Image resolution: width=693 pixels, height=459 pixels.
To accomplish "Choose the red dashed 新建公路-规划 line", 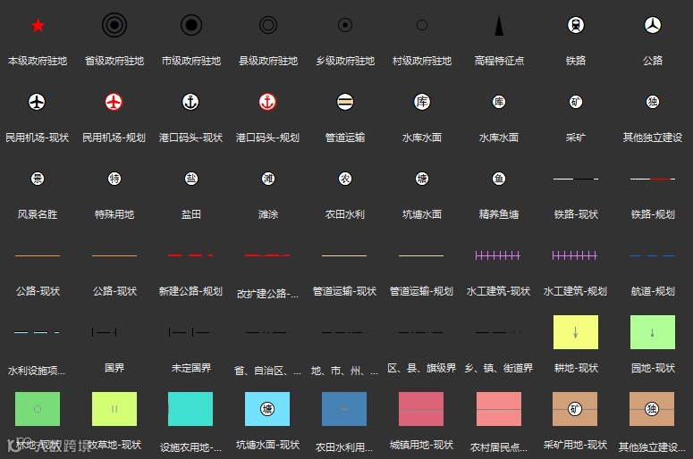I will click(x=190, y=255).
